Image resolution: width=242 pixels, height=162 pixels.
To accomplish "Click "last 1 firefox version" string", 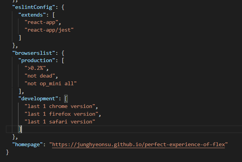I will coord(62,114).
